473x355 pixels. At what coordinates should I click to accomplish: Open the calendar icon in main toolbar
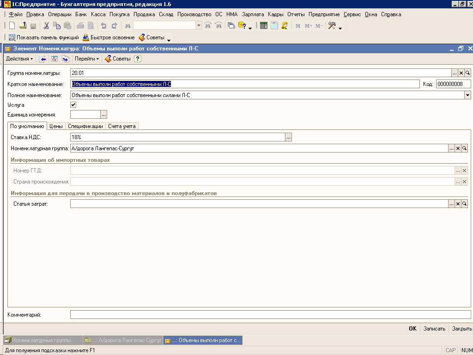tap(274, 26)
